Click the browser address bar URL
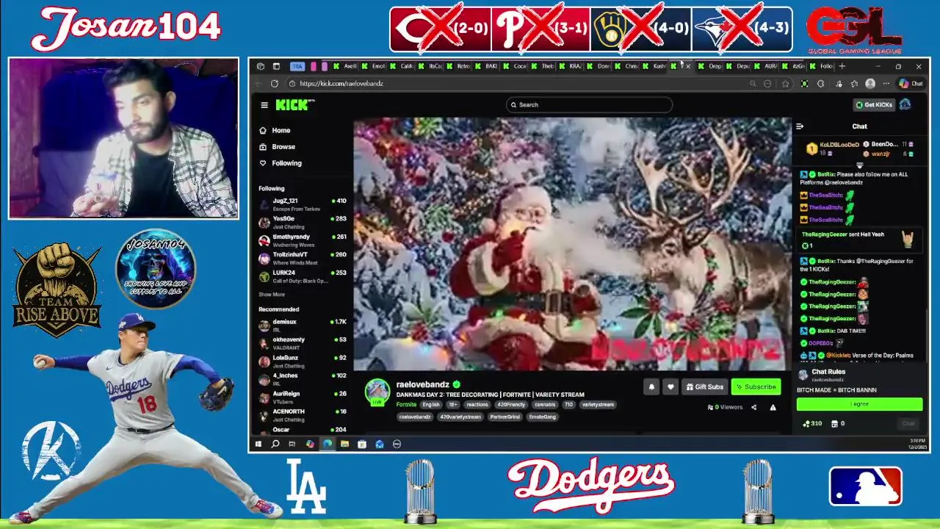940x529 pixels. point(341,84)
